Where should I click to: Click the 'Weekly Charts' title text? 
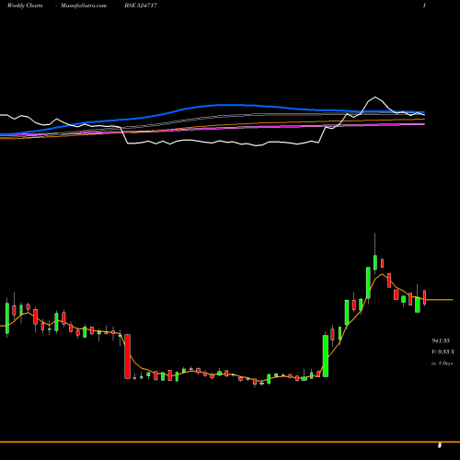25,6
